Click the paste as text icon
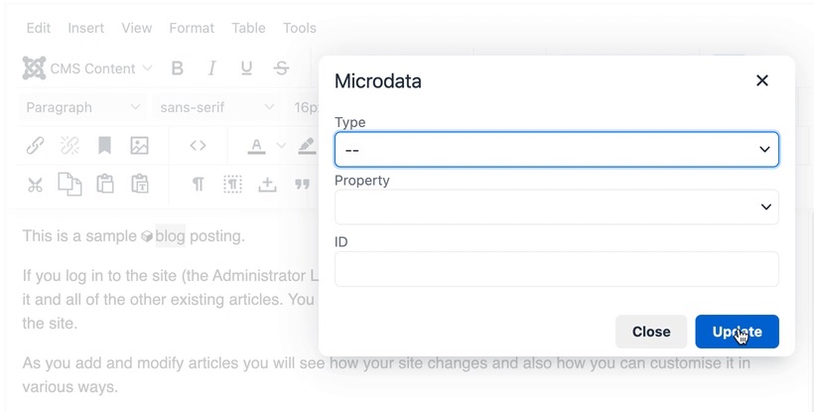The image size is (814, 412). point(140,185)
